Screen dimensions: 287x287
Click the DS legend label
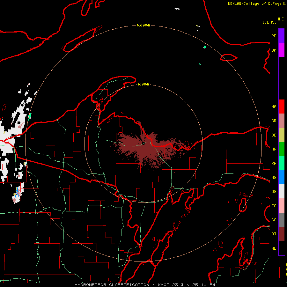274,192
